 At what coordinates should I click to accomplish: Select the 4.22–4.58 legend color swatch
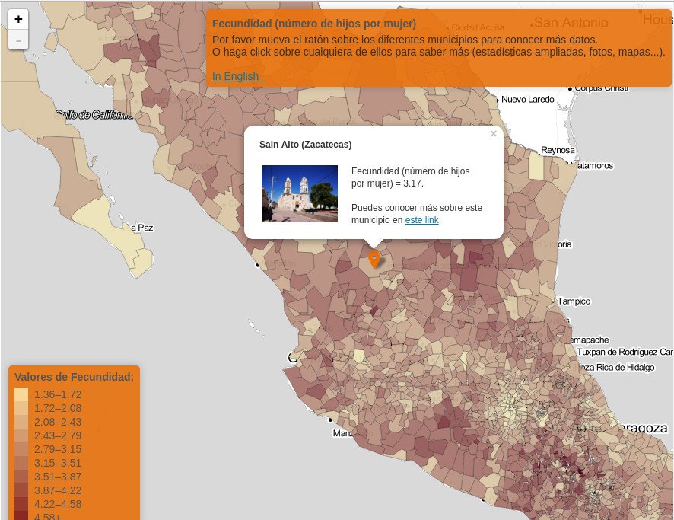click(21, 504)
